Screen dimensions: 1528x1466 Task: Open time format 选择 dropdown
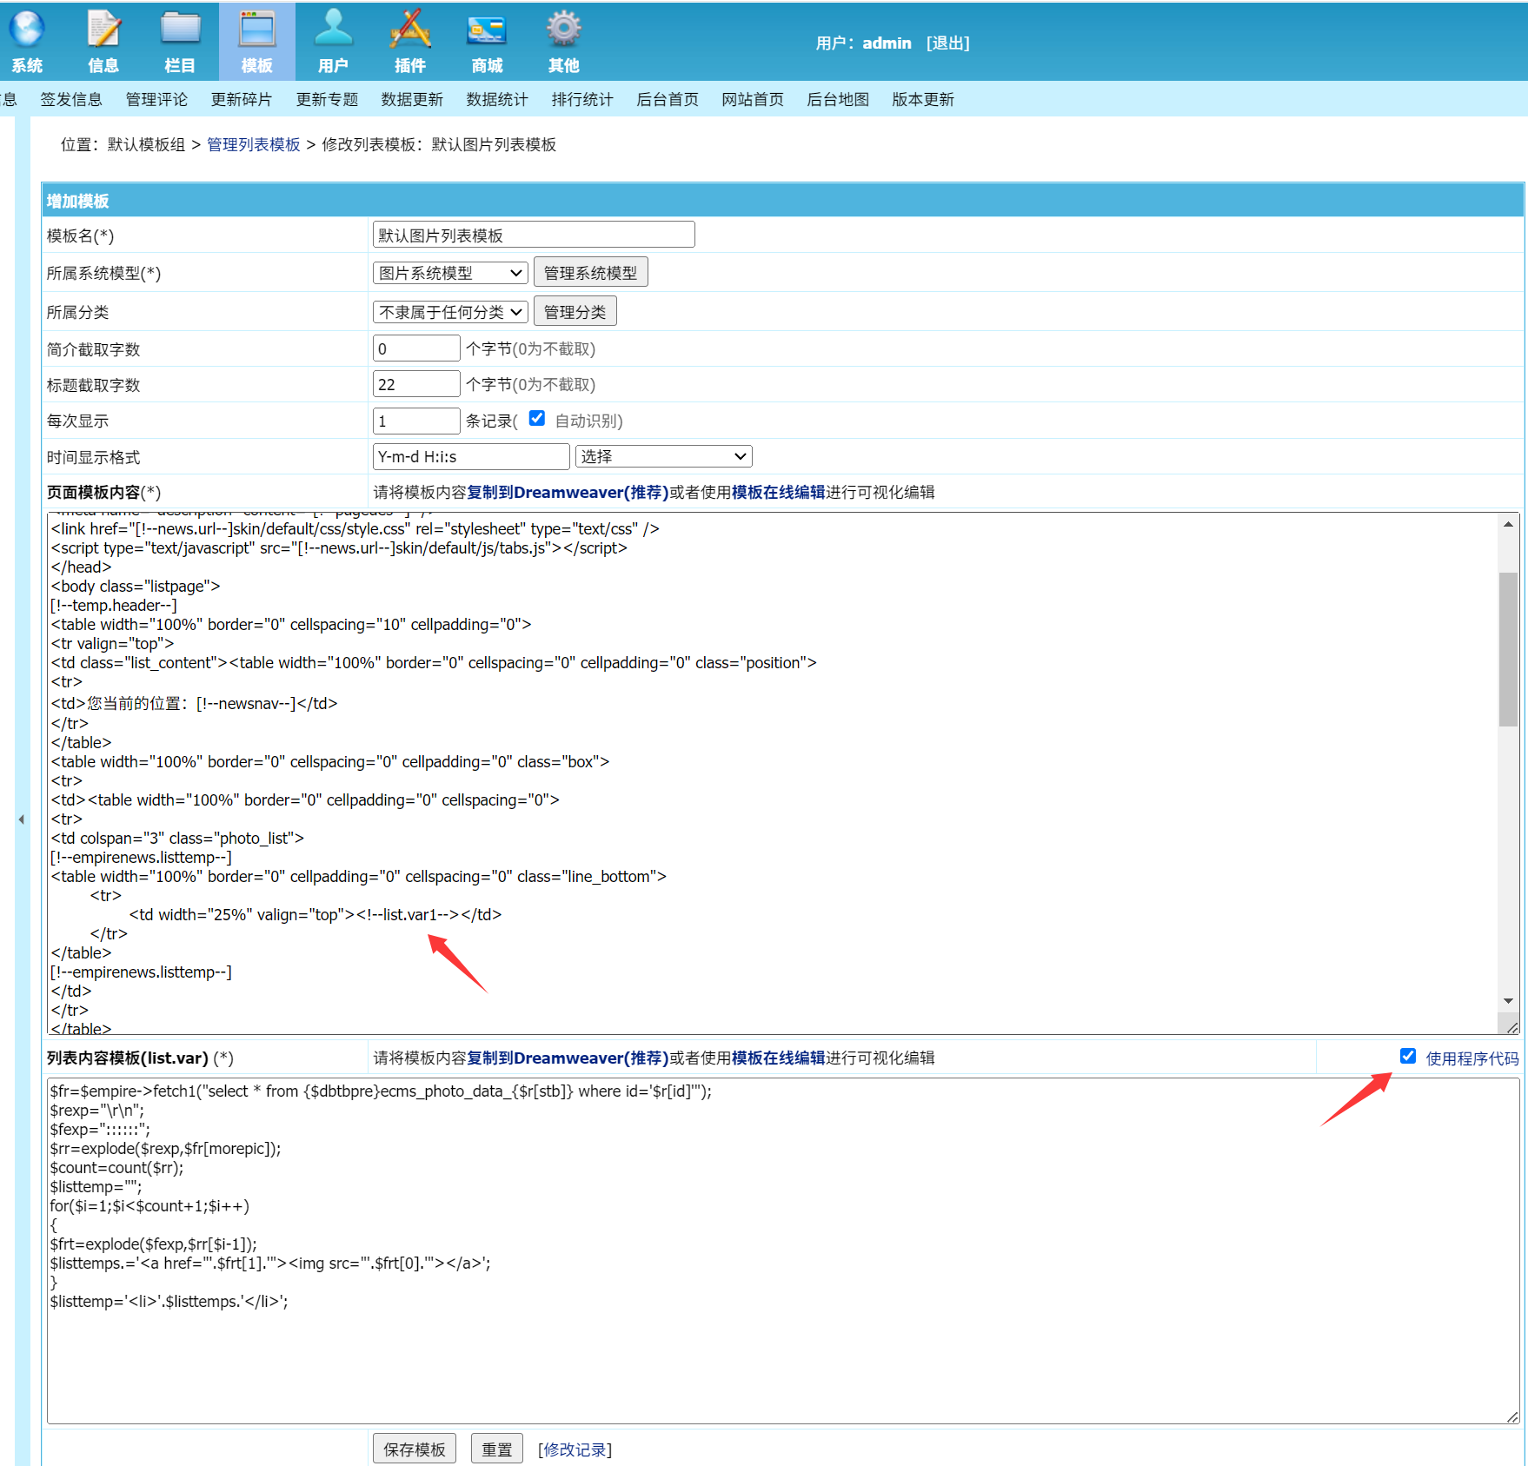tap(663, 456)
